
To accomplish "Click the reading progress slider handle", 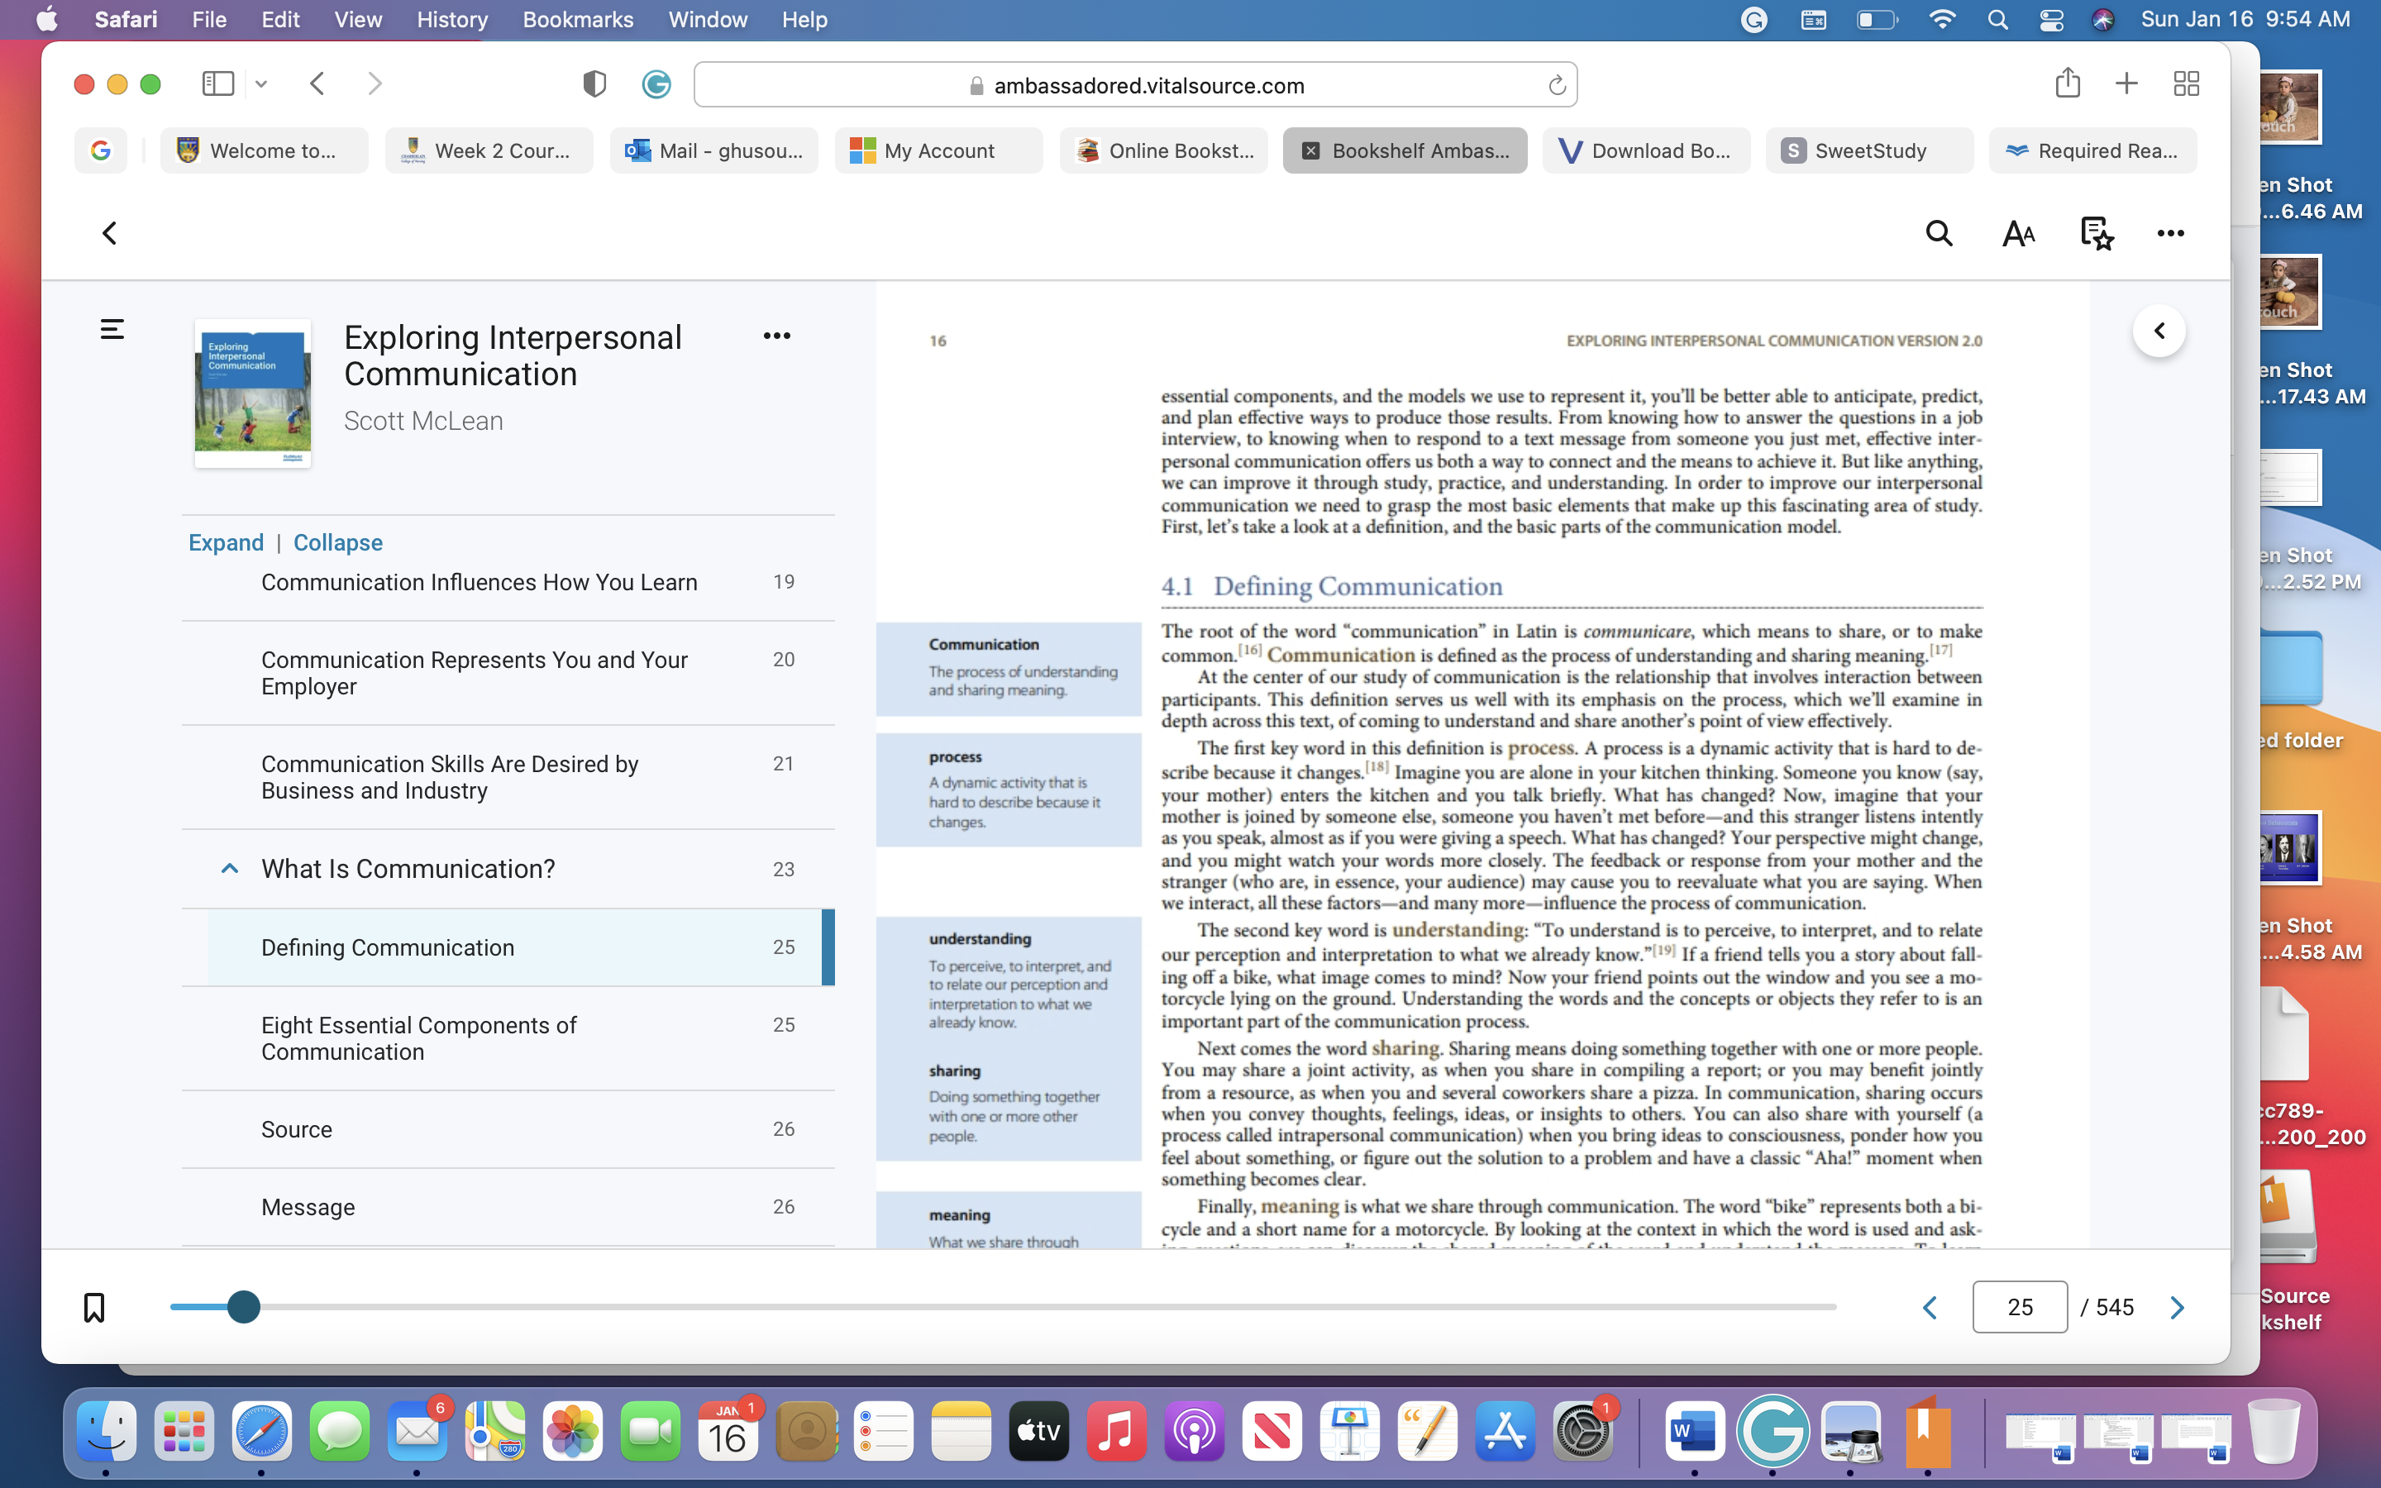I will click(243, 1307).
